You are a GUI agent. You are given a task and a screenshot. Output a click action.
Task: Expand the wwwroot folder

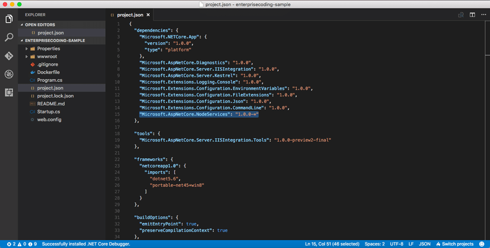(x=27, y=56)
